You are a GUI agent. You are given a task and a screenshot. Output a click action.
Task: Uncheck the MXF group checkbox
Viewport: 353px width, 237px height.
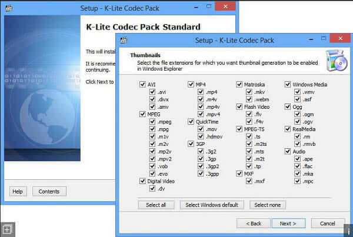pyautogui.click(x=239, y=173)
